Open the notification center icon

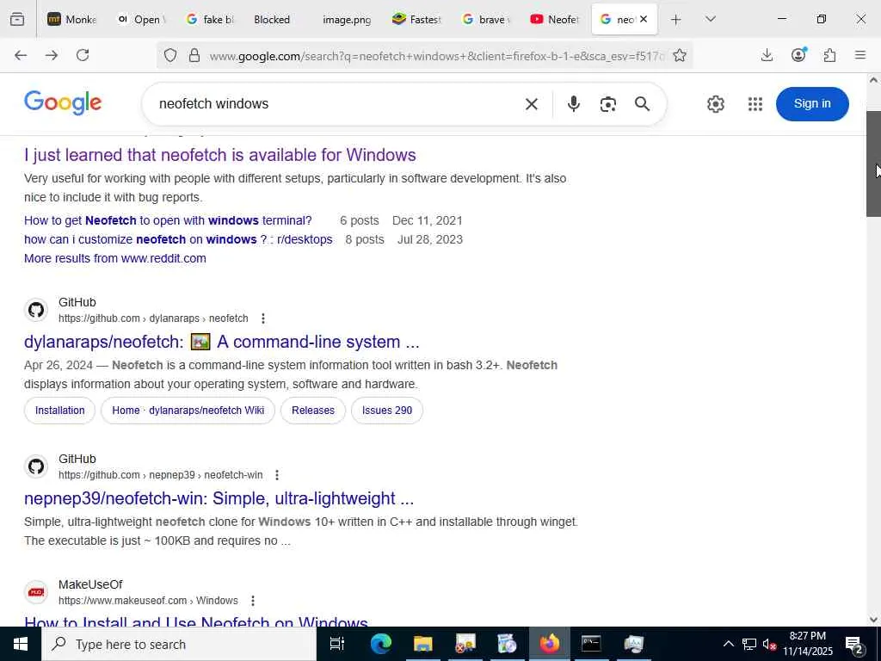(854, 645)
